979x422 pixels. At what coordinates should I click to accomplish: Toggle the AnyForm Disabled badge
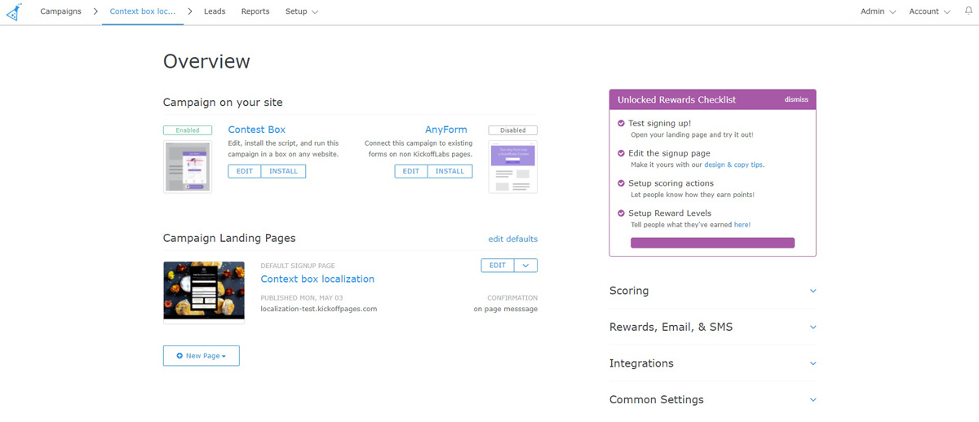click(513, 130)
